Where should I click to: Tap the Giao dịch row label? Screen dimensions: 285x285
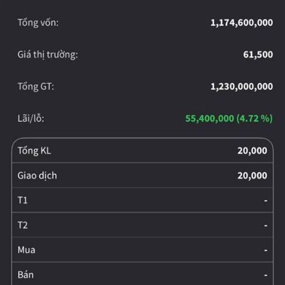tap(37, 176)
